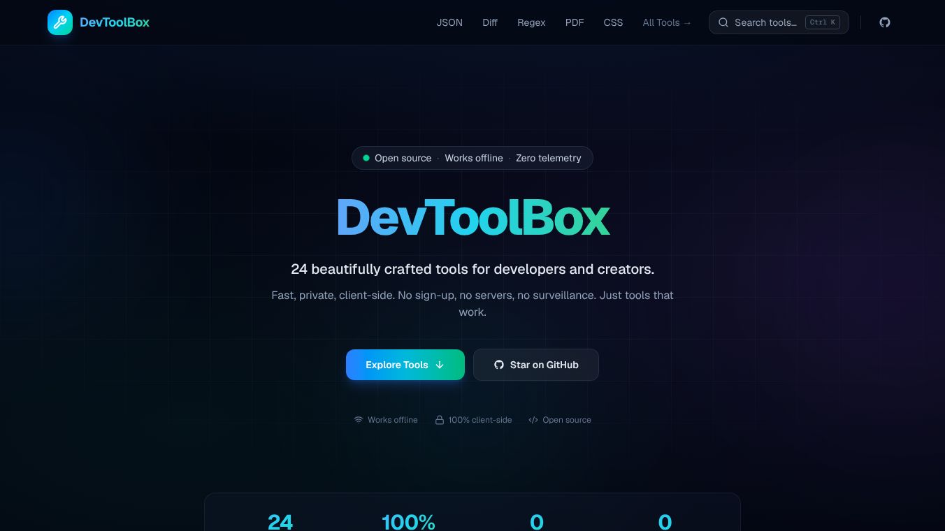The image size is (945, 531).
Task: Click the 'Open source' badge text
Action: [403, 158]
